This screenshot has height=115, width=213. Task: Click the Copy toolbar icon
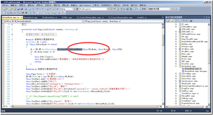pos(29,9)
